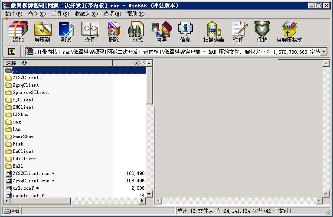This screenshot has width=333, height=217.
Task: Select the Sparrow2Client folder
Action: click(31, 92)
